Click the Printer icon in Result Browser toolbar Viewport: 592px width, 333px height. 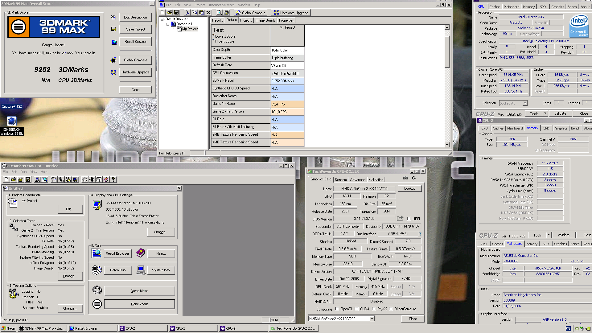[x=226, y=12]
